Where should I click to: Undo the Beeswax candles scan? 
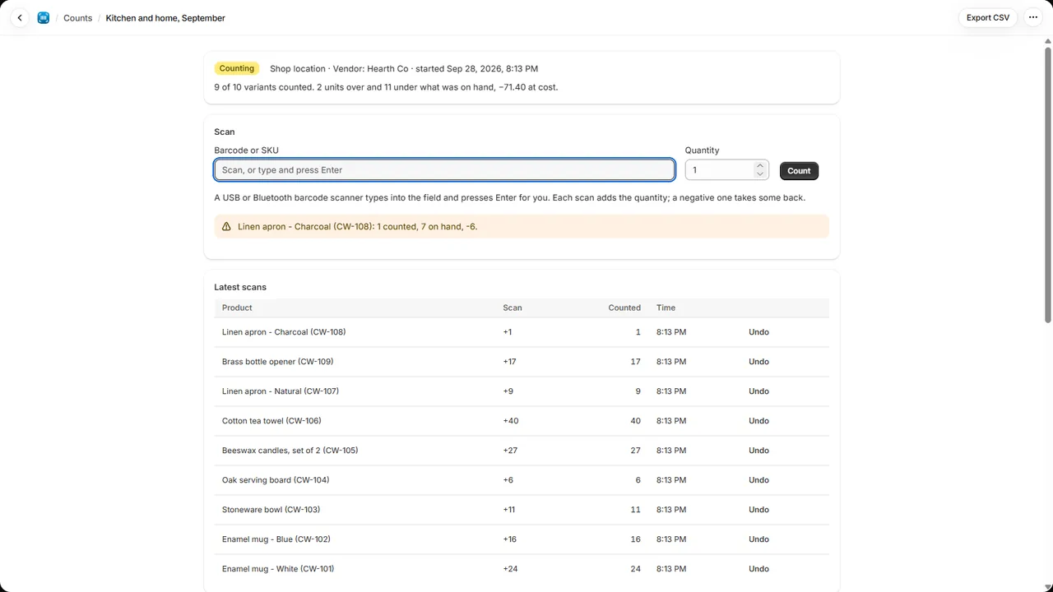click(758, 451)
